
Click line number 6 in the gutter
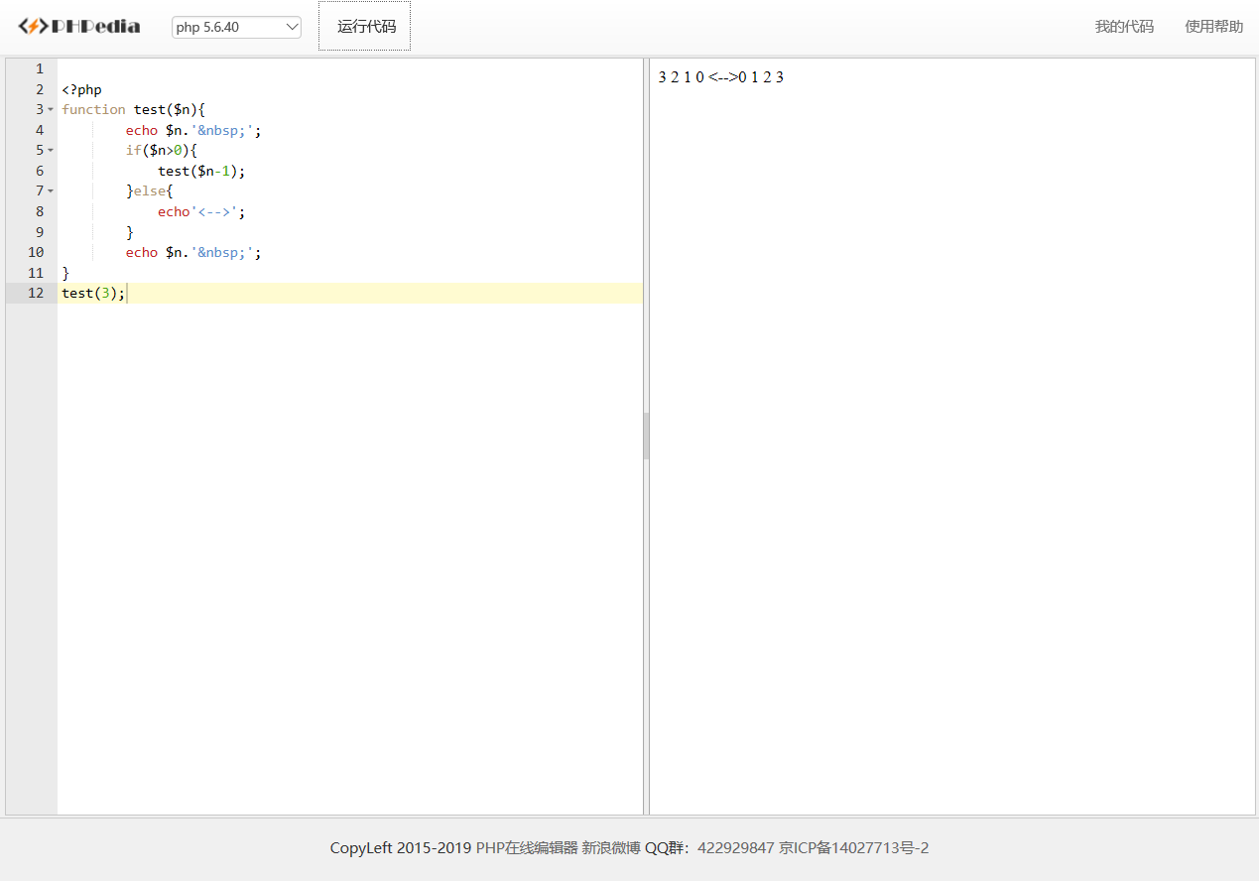point(40,171)
